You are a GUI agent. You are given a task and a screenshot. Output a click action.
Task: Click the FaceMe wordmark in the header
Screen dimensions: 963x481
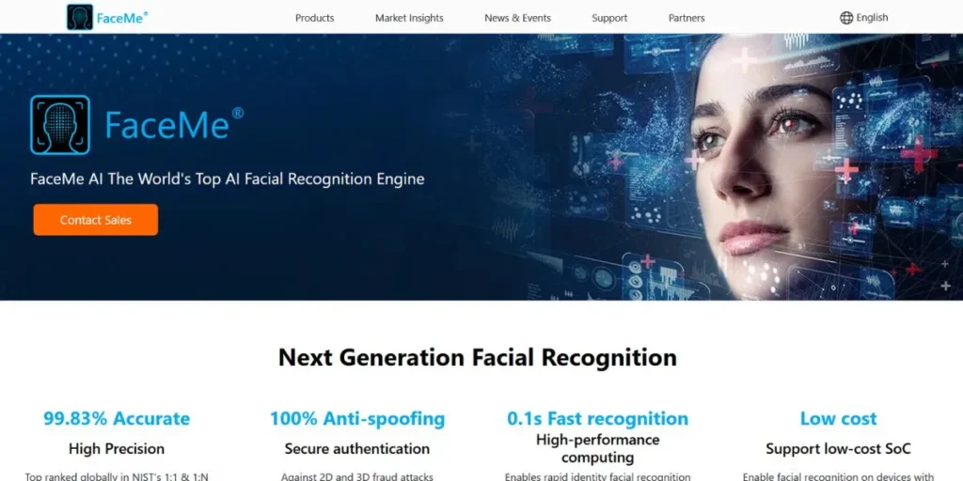click(x=122, y=18)
